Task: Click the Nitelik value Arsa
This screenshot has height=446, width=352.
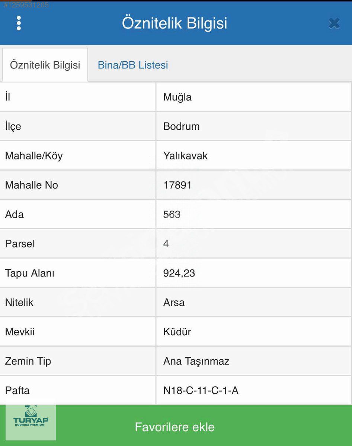Action: [174, 303]
